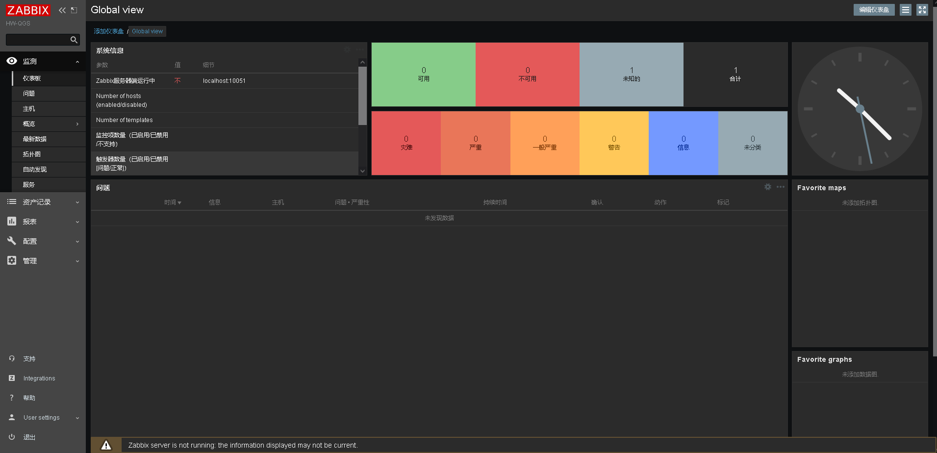Click the Integrations Z icon
Viewport: 937px width, 453px height.
pyautogui.click(x=12, y=378)
